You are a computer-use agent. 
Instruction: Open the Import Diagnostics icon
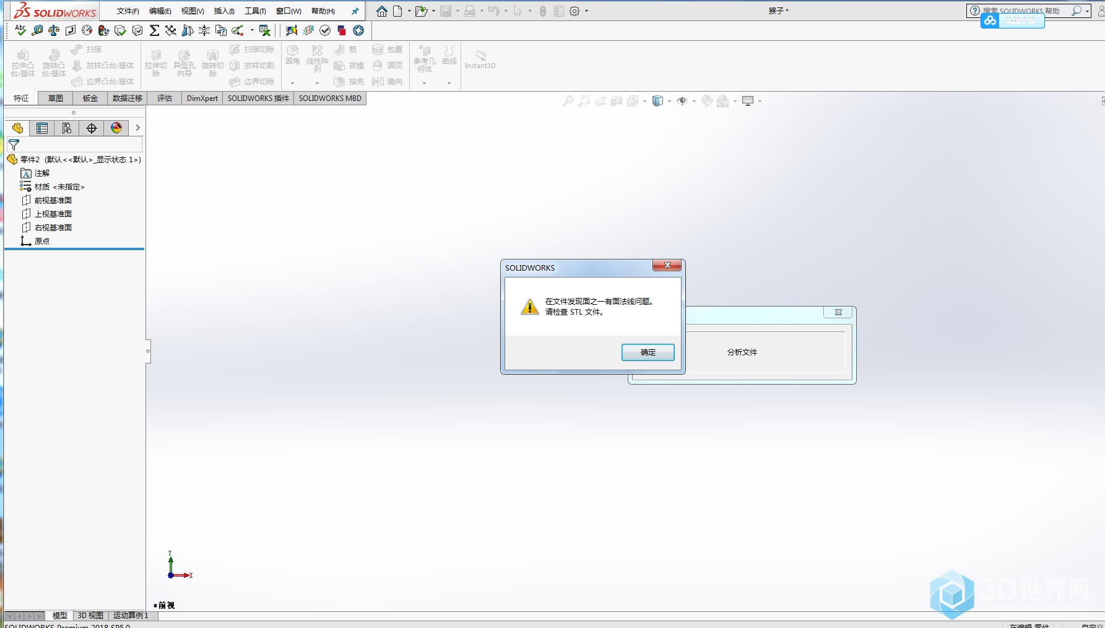221,30
